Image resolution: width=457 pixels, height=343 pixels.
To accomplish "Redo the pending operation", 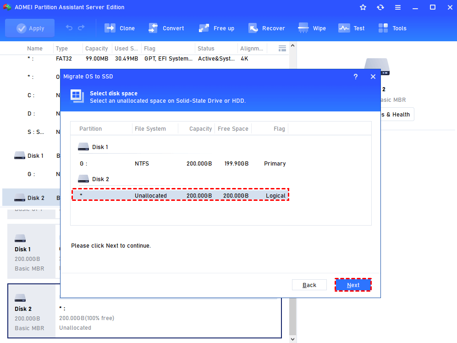I will (81, 28).
